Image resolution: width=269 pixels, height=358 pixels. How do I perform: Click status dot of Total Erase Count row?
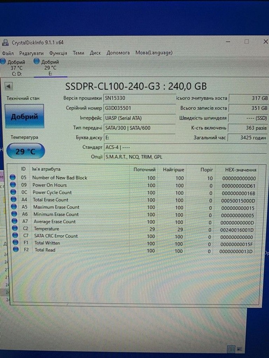tap(14, 199)
